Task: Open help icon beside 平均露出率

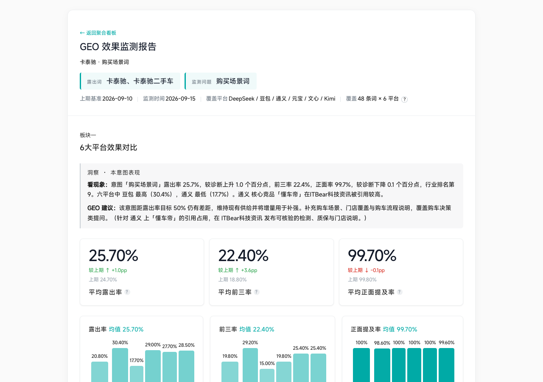Action: point(127,292)
